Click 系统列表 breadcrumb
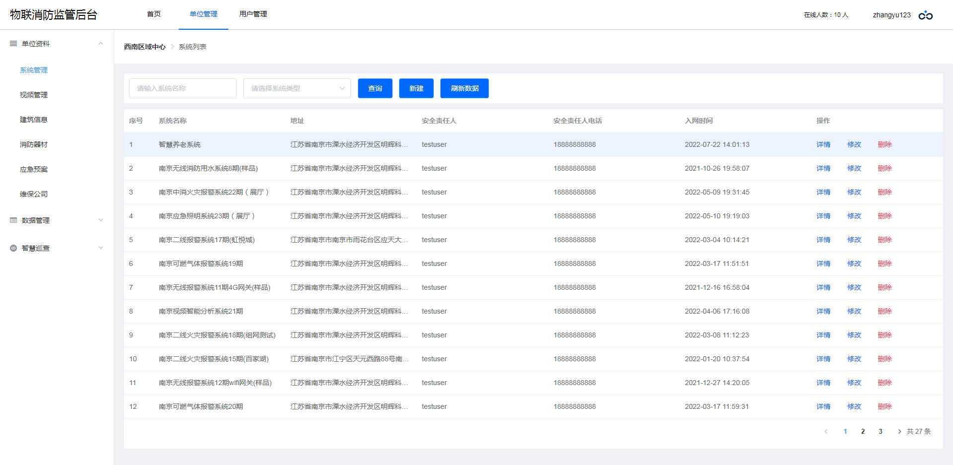The width and height of the screenshot is (953, 465). (193, 47)
